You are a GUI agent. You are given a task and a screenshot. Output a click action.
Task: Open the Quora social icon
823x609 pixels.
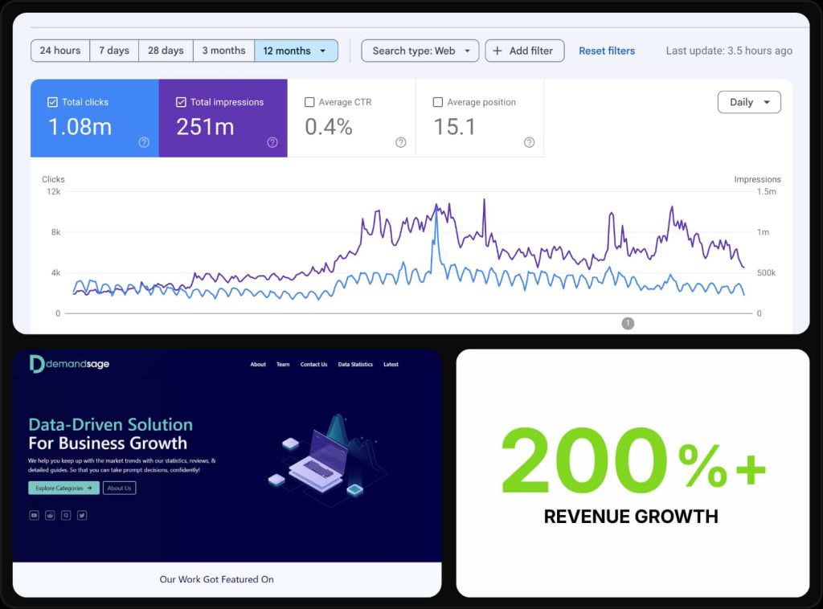65,515
